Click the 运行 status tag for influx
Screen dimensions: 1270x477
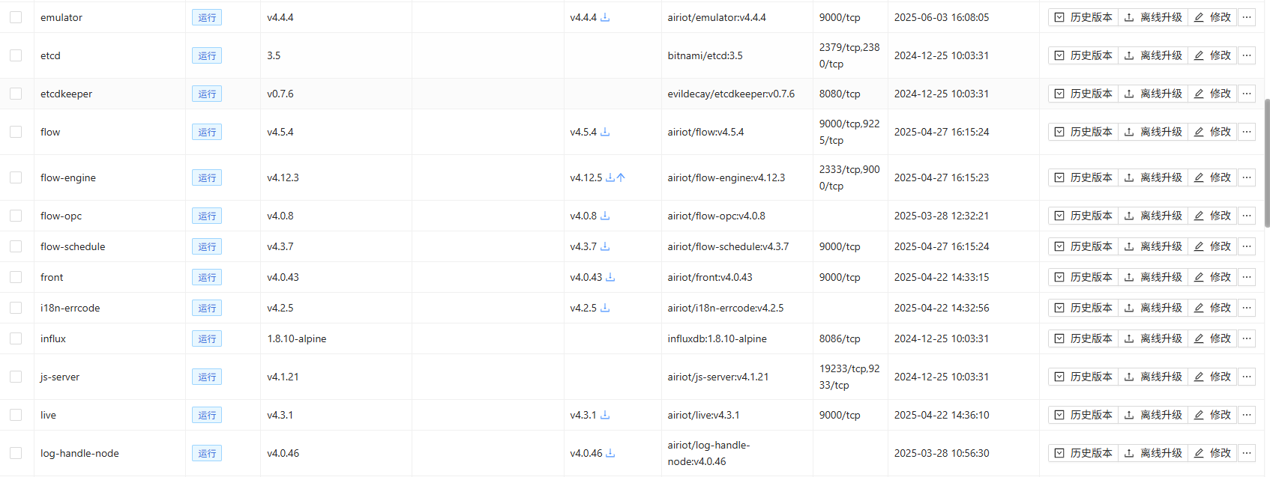[x=207, y=338]
